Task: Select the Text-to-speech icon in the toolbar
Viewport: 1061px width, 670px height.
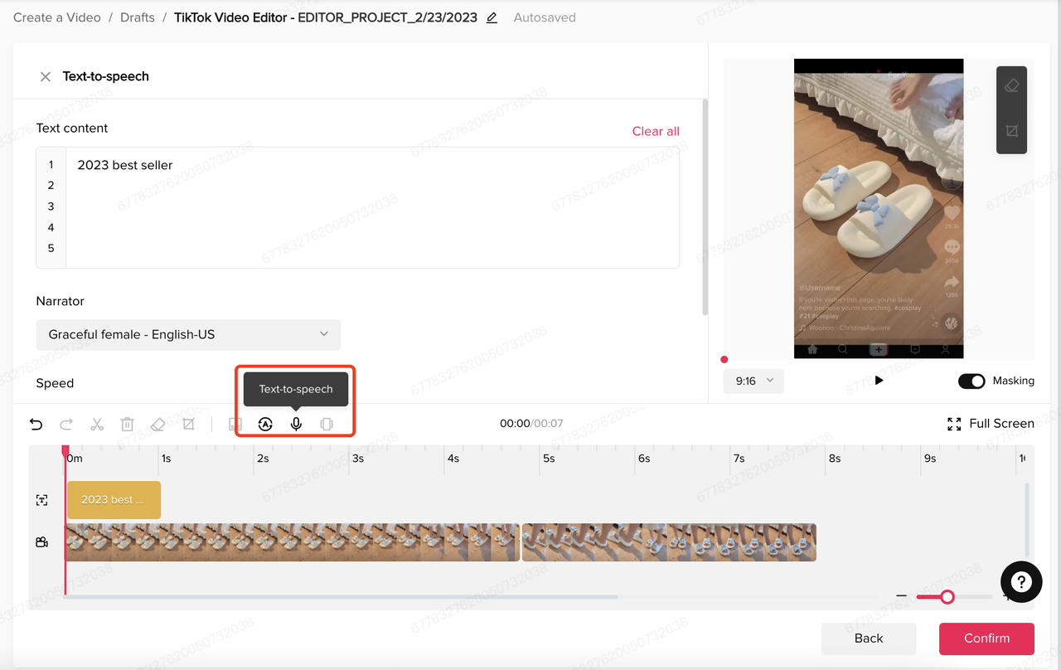Action: click(x=265, y=424)
